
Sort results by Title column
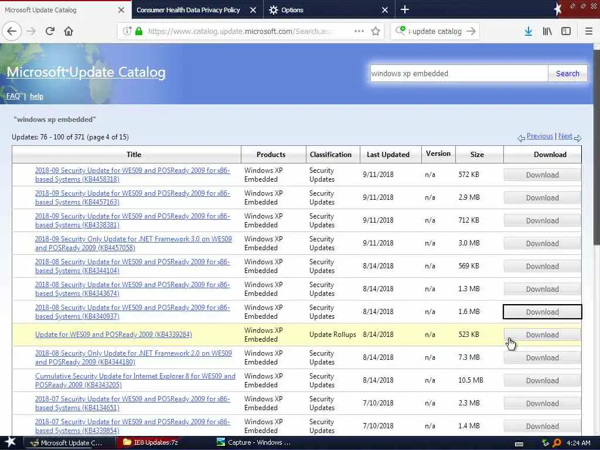tap(134, 155)
